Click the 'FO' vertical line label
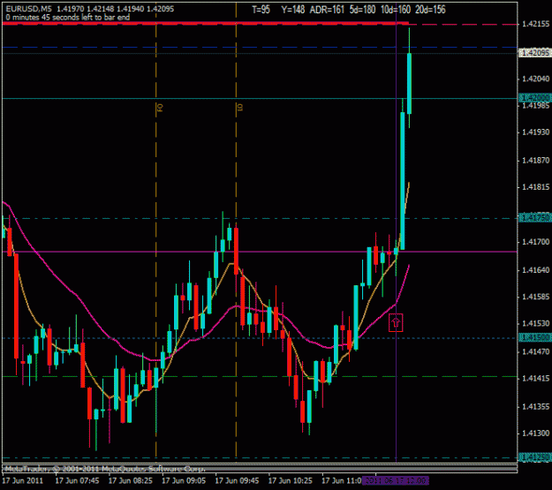The image size is (552, 490). click(x=160, y=108)
